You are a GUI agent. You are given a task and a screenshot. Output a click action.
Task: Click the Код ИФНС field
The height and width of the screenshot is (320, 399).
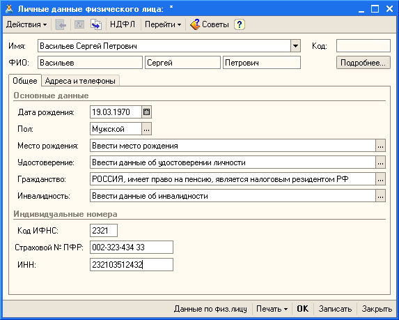[x=104, y=231]
